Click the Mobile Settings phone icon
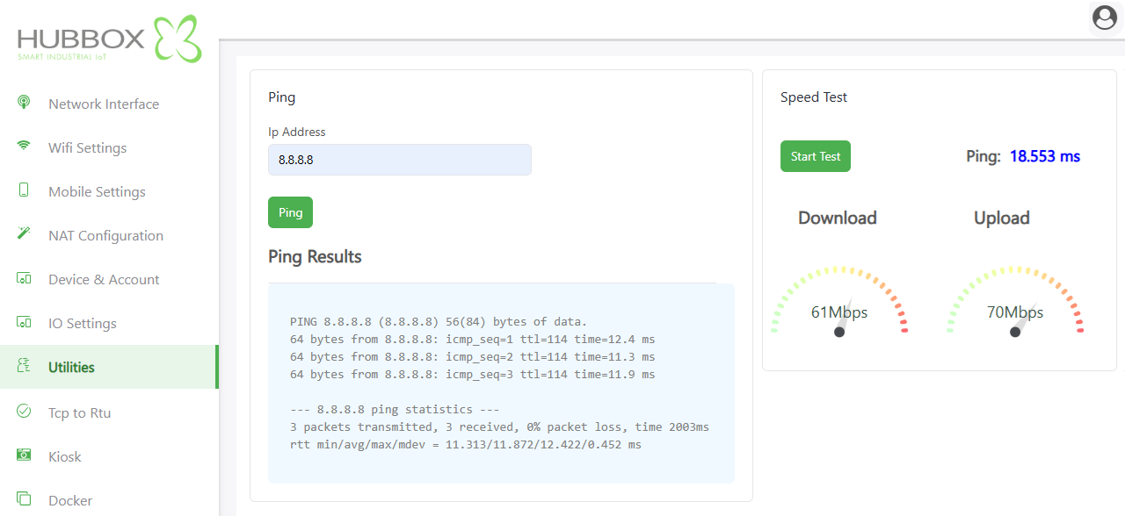The width and height of the screenshot is (1125, 516). (24, 190)
